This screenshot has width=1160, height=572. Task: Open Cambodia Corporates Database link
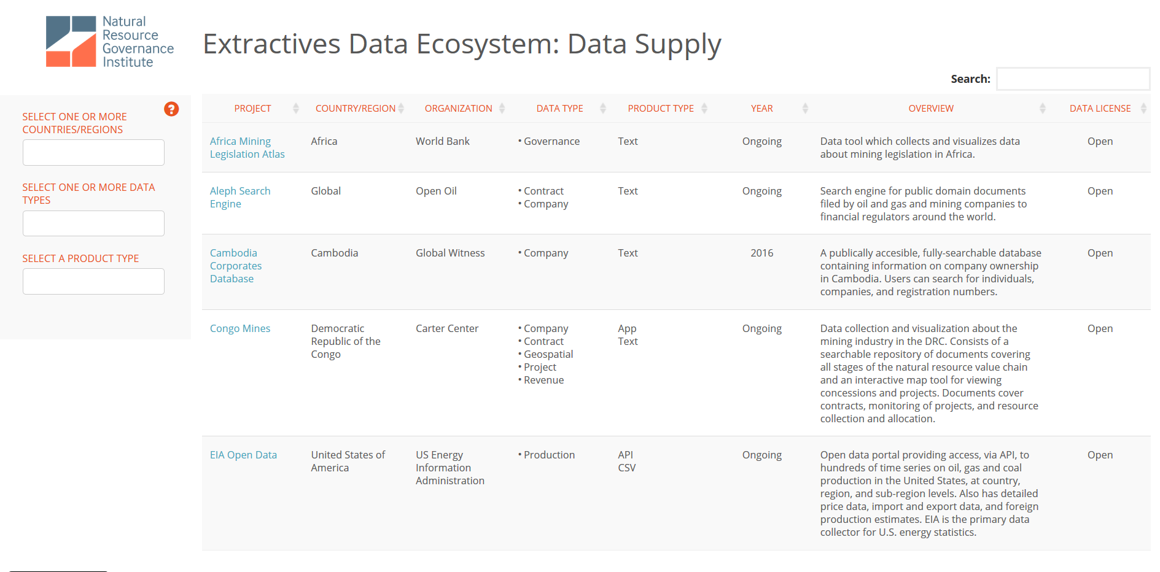[x=235, y=266]
